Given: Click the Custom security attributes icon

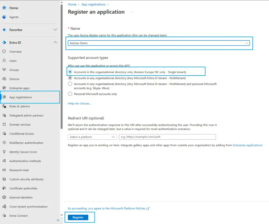Looking at the screenshot, I should [x=4, y=179].
